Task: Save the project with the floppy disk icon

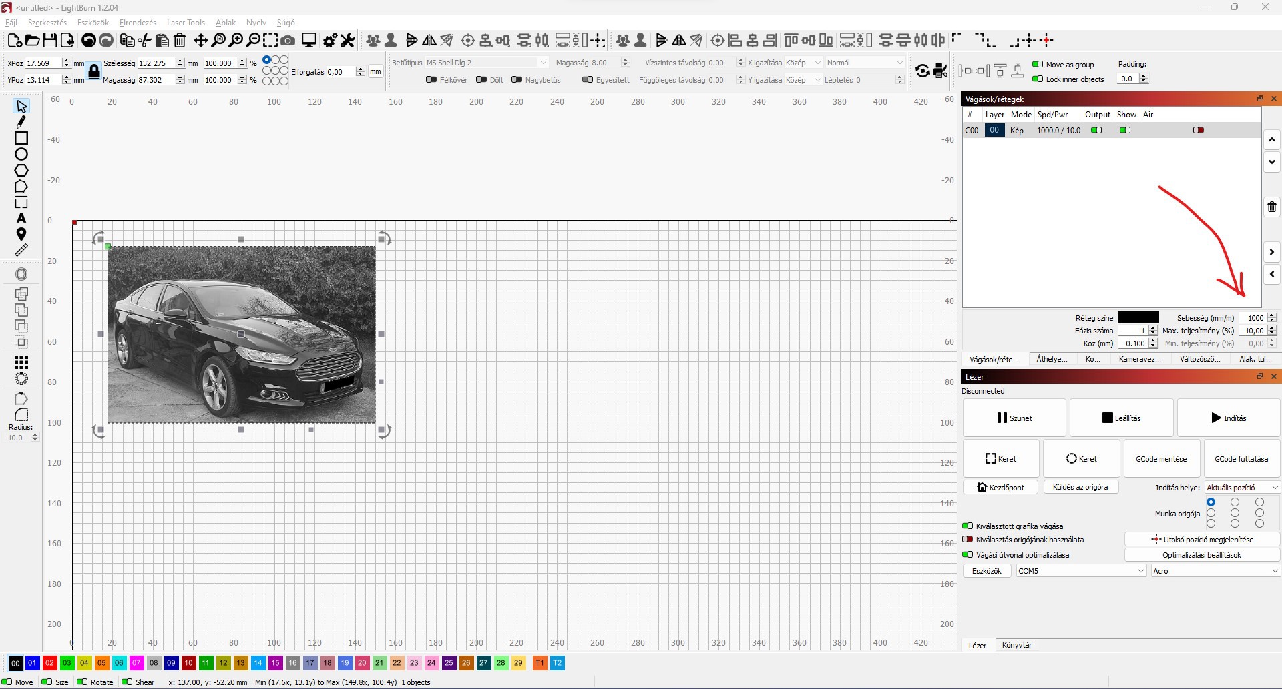Action: pos(50,41)
